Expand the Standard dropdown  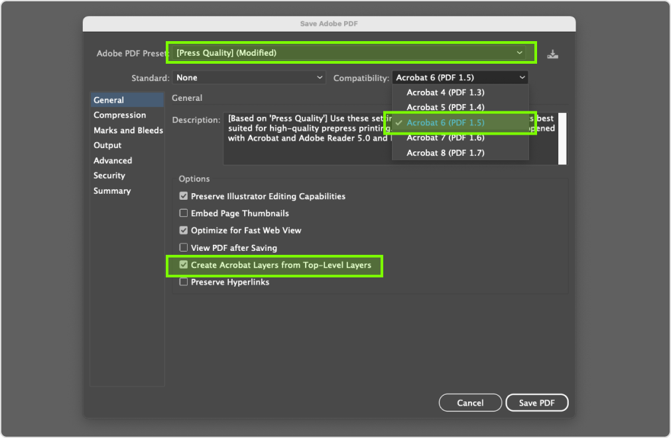(249, 78)
